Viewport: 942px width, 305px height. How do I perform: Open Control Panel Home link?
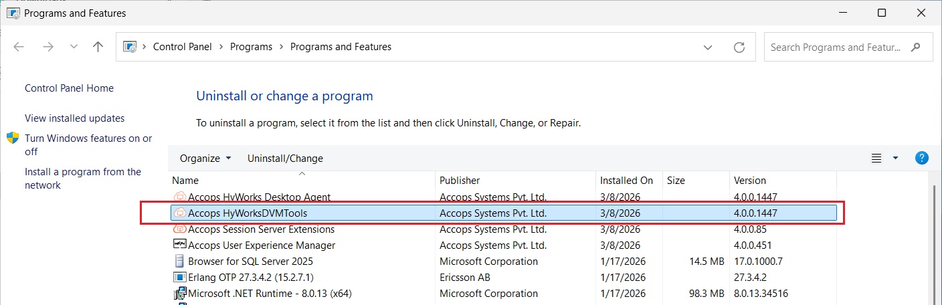[69, 88]
